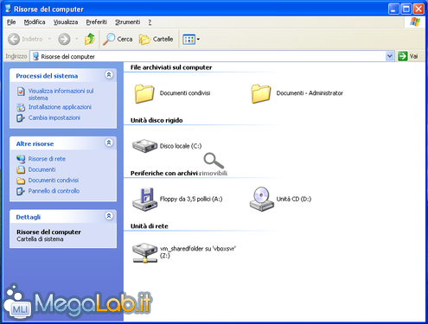This screenshot has width=428, height=324.
Task: Select the Documenti - Administrator folder icon
Action: (261, 93)
